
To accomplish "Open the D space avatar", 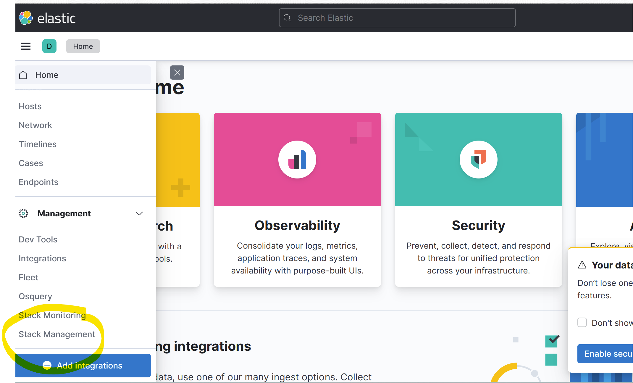I will pos(49,46).
